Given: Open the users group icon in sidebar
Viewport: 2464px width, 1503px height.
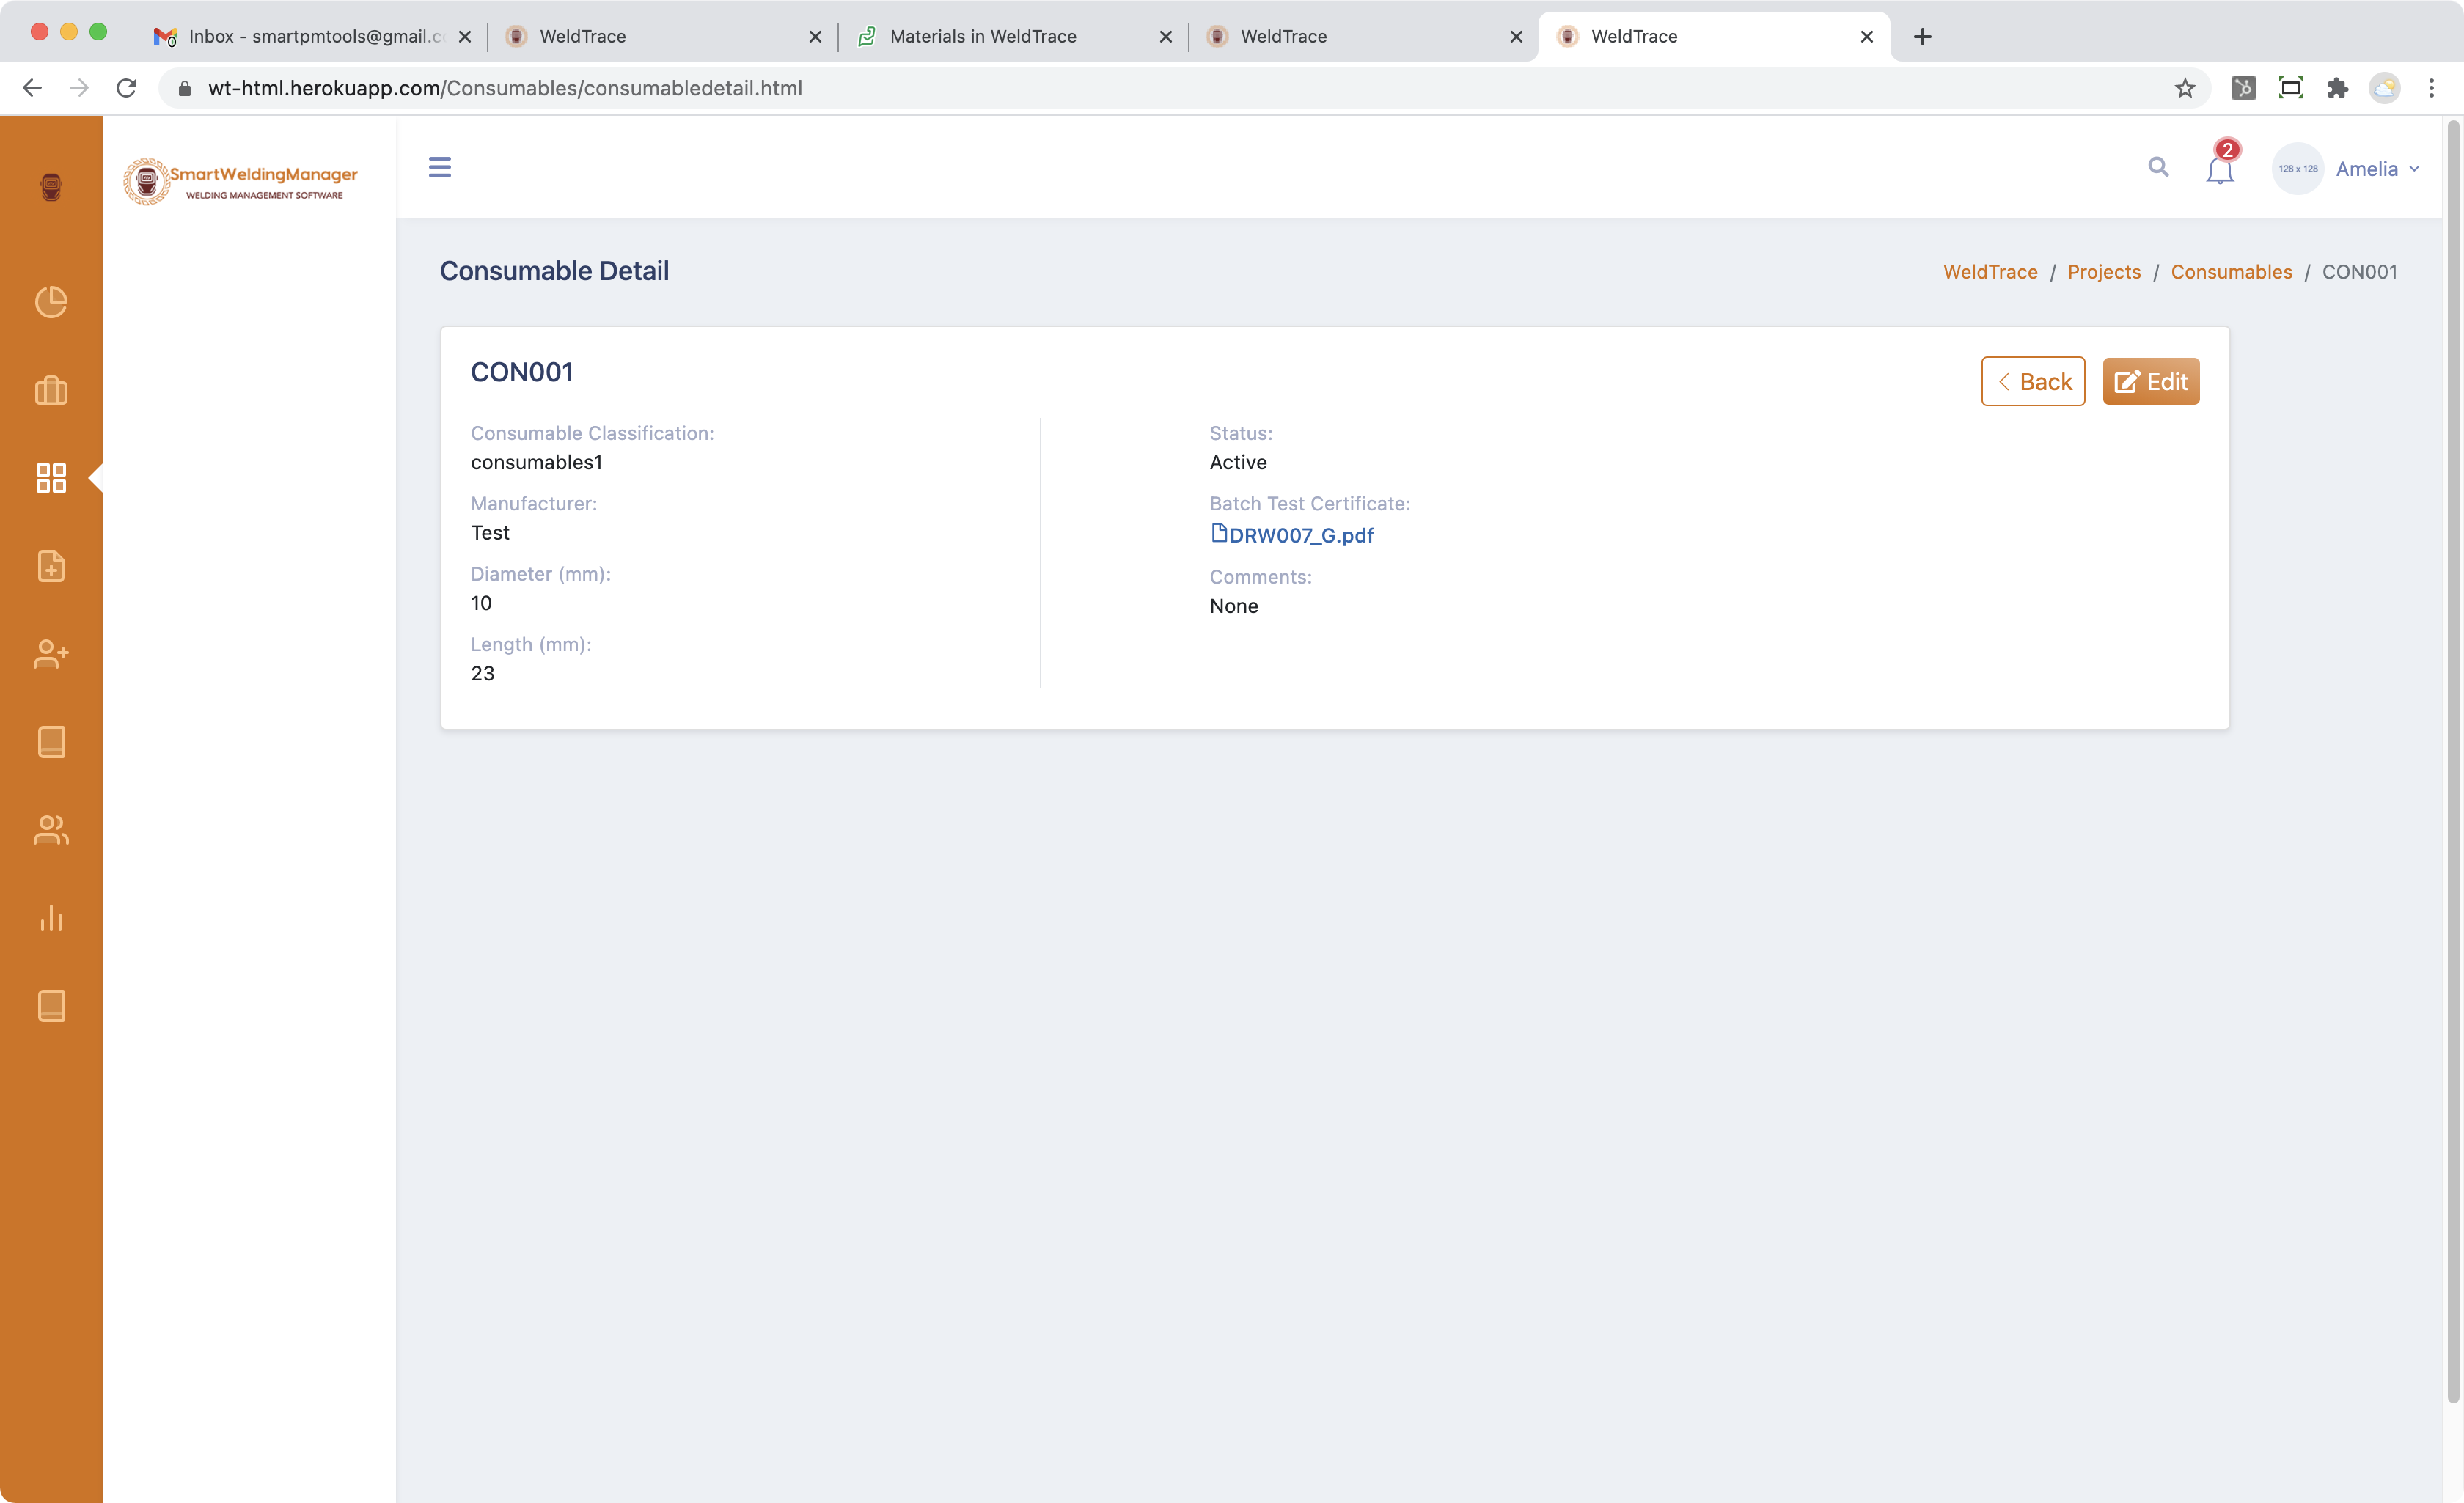Looking at the screenshot, I should tap(51, 830).
